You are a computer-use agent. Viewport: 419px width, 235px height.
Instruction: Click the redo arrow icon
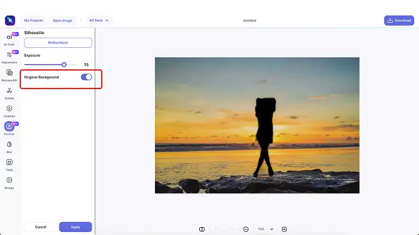tap(230, 229)
